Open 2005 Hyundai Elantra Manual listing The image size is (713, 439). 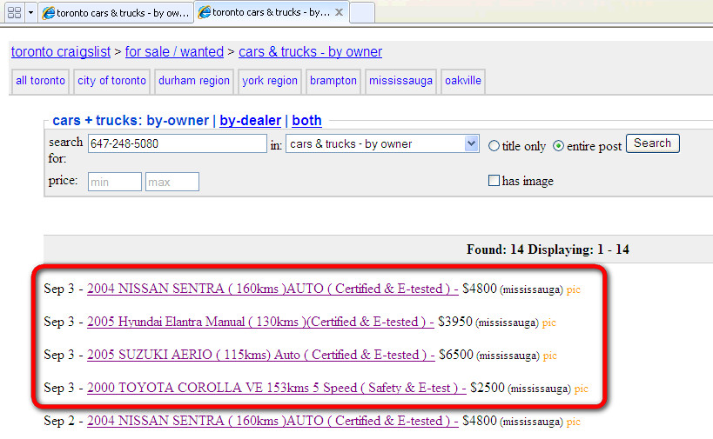pos(260,322)
